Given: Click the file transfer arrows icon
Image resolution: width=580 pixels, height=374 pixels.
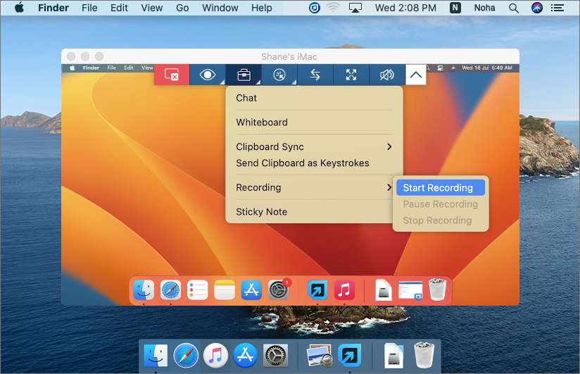Looking at the screenshot, I should coord(315,75).
